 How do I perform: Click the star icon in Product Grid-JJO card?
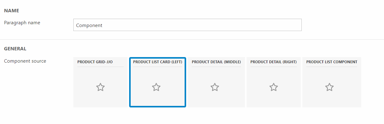100,87
